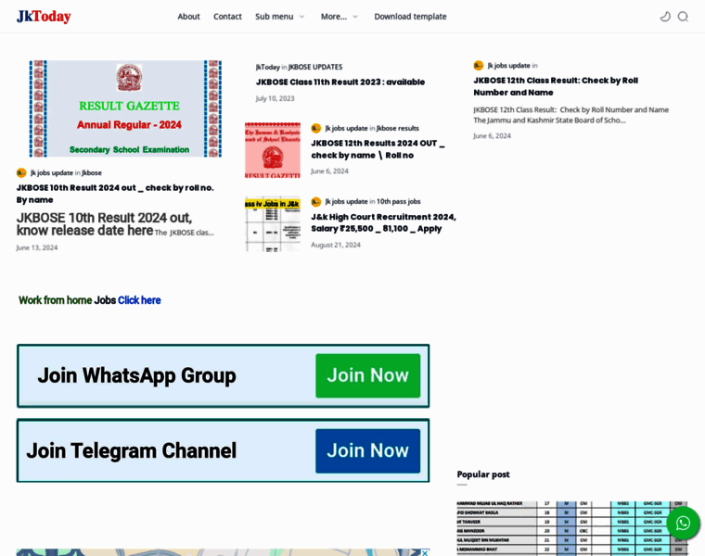
Task: Click author avatar above JKBOSE 12th Class Result title
Action: 479,66
